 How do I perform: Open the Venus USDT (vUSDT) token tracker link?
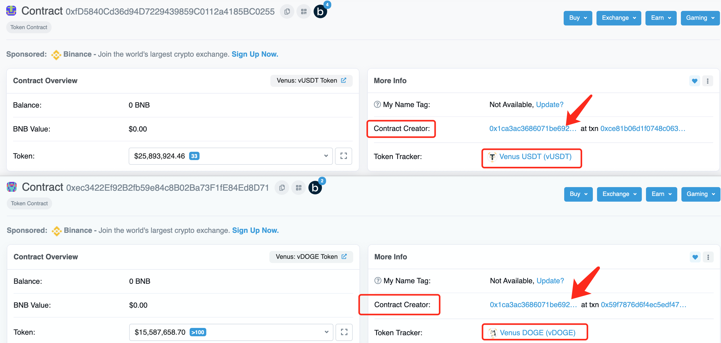point(535,156)
